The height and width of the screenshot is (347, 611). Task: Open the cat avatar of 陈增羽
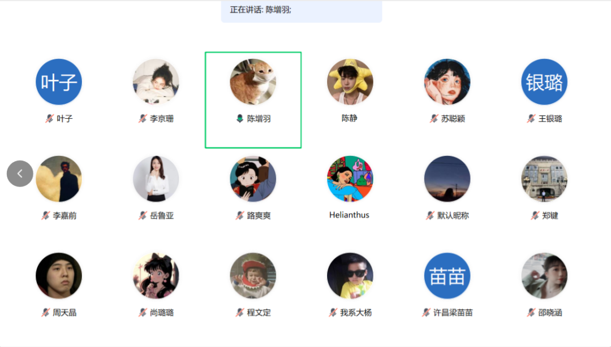[x=253, y=82]
